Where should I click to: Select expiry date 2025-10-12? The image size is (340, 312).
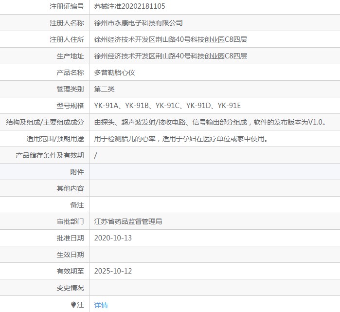(x=113, y=271)
